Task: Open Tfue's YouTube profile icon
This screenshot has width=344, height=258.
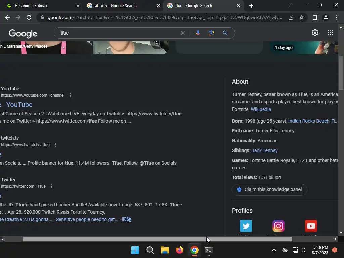Action: pos(311,226)
